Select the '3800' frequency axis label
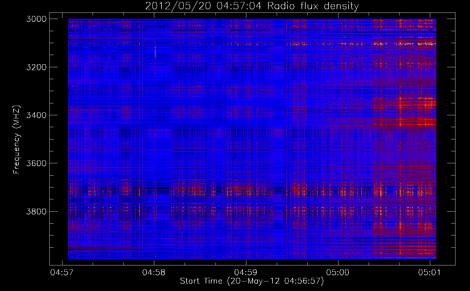470x291 pixels. [x=36, y=211]
